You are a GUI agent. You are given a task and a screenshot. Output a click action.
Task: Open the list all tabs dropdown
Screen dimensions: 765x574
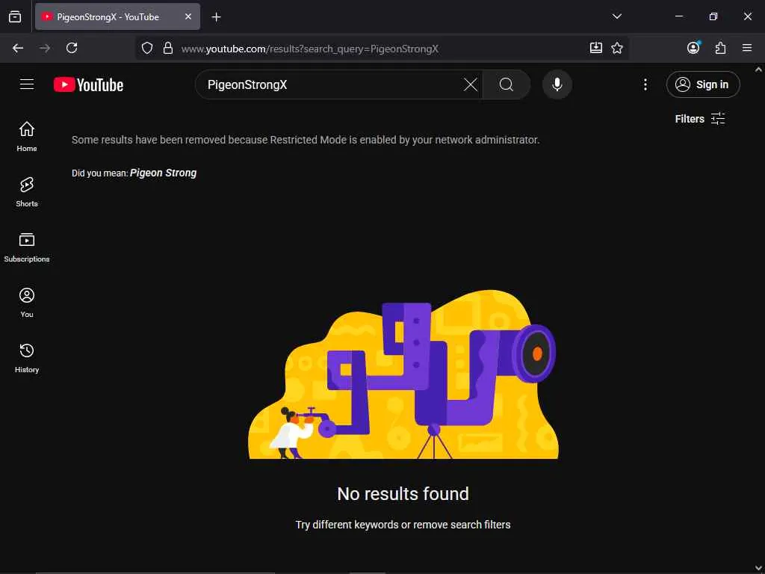click(x=616, y=16)
